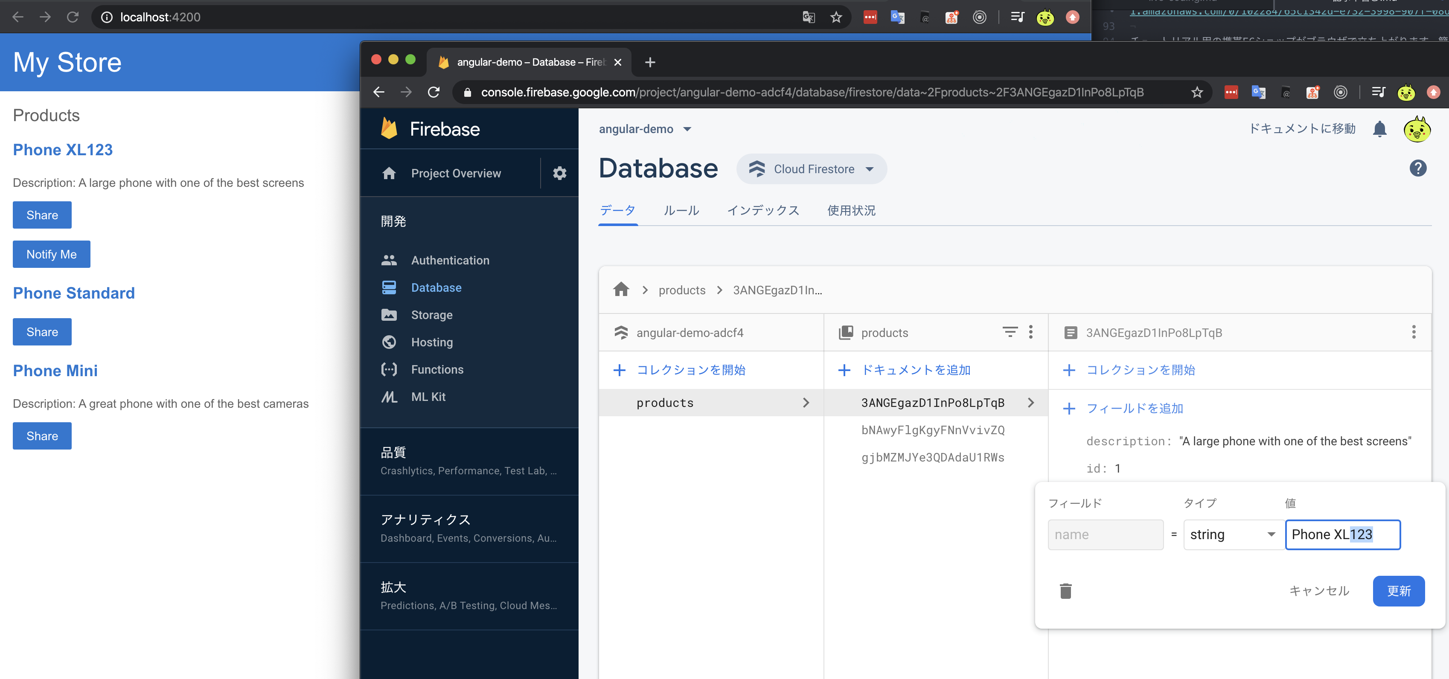Click the trash icon to delete field
The width and height of the screenshot is (1449, 679).
[x=1065, y=591]
